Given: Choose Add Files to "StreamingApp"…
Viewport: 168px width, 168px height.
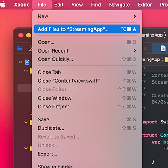Looking at the screenshot, I should [x=87, y=29].
